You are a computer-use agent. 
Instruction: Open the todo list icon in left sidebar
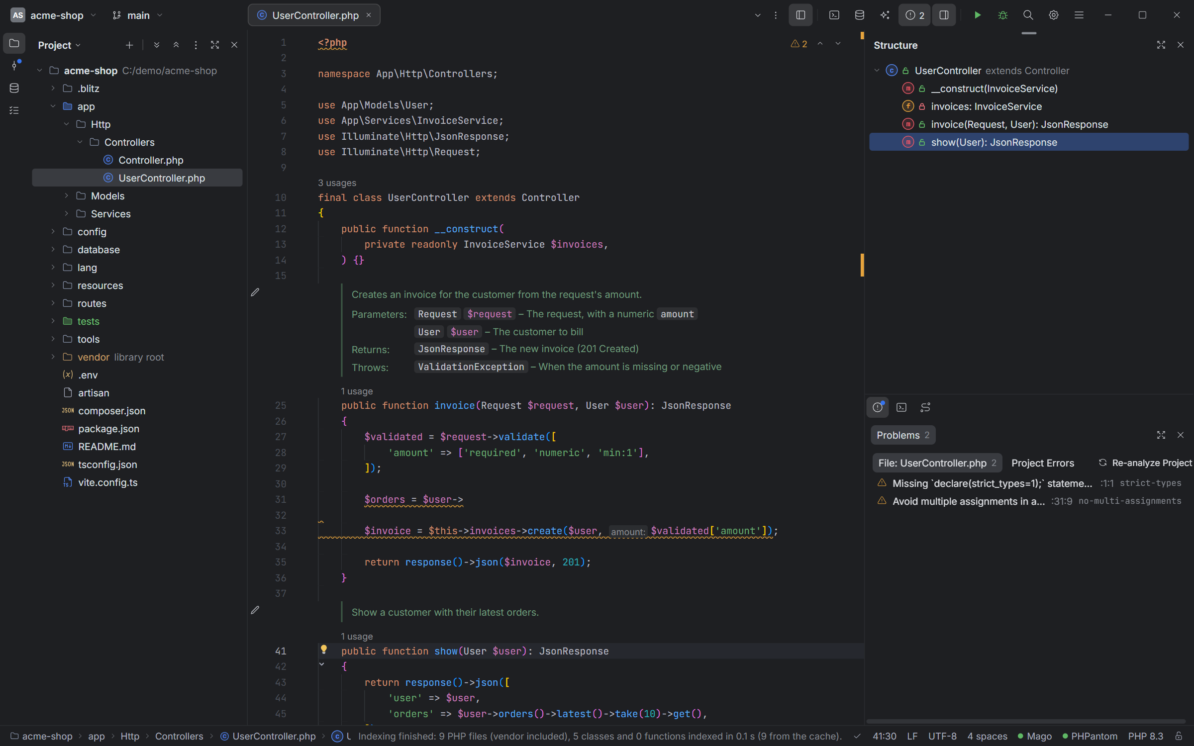coord(14,110)
